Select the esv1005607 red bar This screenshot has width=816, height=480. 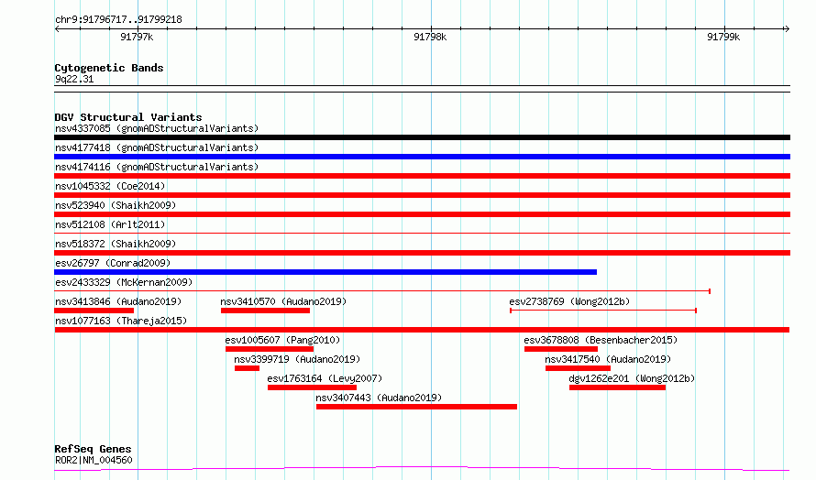click(270, 349)
